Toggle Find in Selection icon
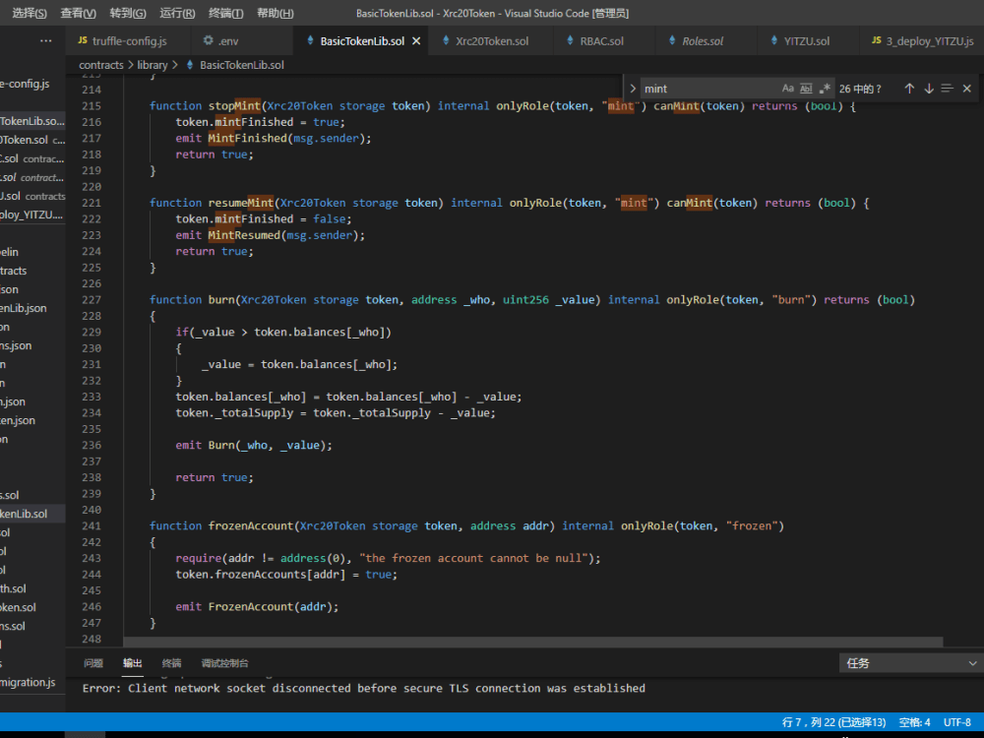The height and width of the screenshot is (738, 984). 948,89
